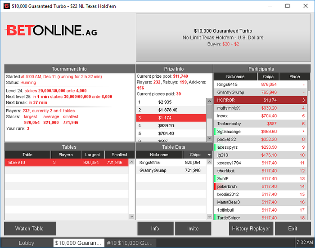Select pokerbruh participant row
315x248 pixels.
[x=261, y=186]
